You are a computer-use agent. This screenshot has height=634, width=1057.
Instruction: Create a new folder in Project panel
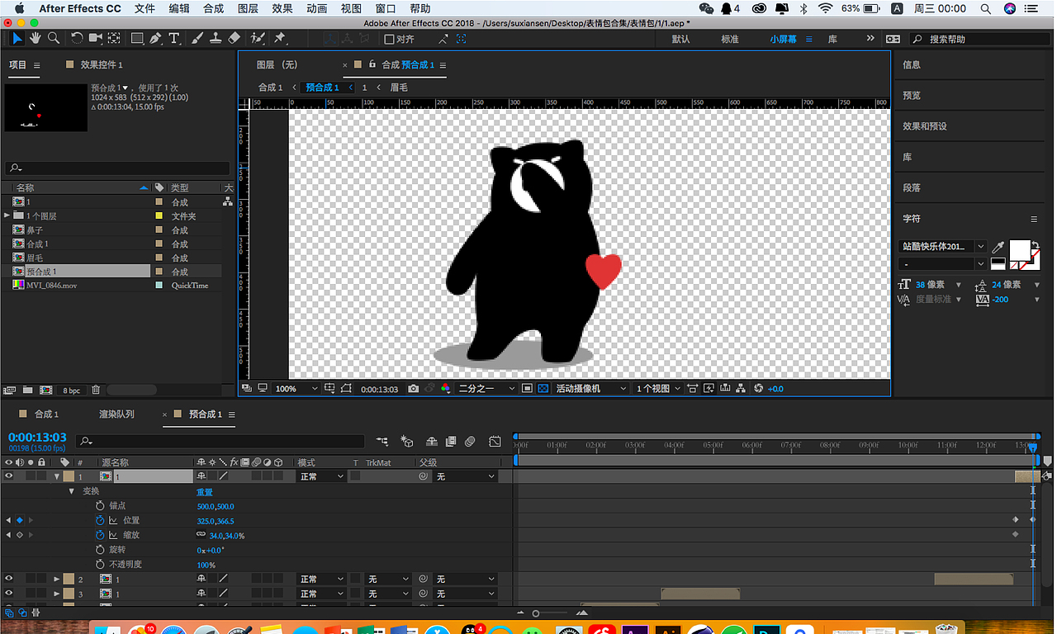[x=27, y=390]
